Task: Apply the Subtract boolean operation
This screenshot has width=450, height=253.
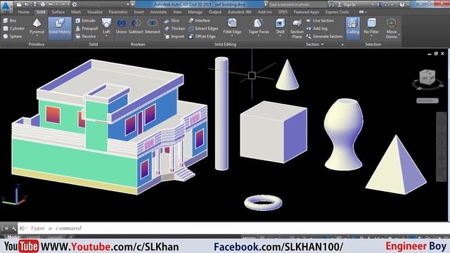Action: [x=136, y=27]
